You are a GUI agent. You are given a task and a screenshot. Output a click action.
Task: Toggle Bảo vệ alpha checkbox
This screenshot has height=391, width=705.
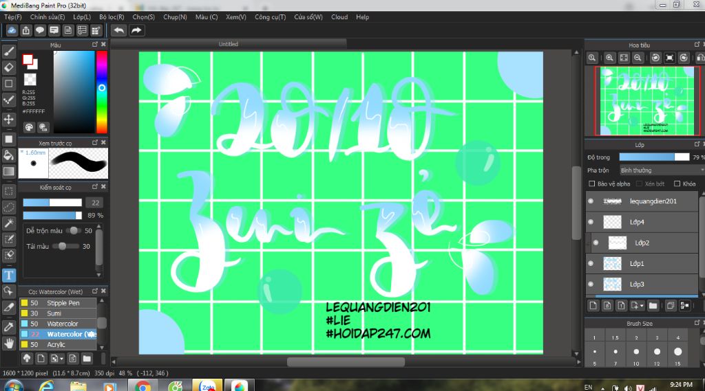591,183
